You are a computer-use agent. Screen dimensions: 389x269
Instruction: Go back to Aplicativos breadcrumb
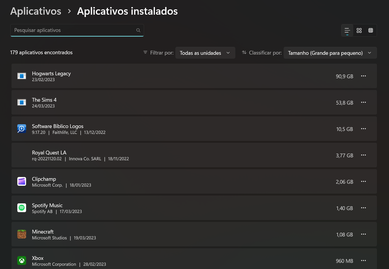36,11
